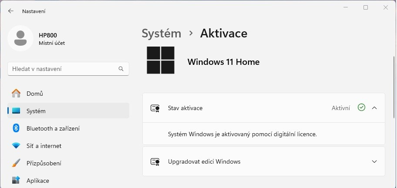Maximize the Nastavení window
The height and width of the screenshot is (188, 397).
[x=366, y=7]
